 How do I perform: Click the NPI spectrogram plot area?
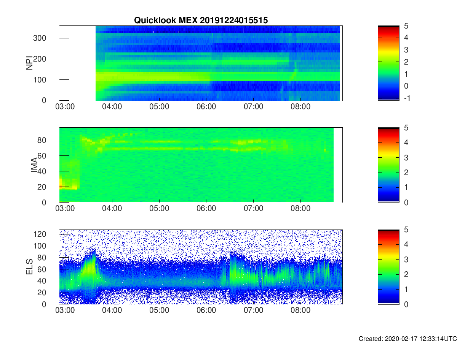point(201,63)
